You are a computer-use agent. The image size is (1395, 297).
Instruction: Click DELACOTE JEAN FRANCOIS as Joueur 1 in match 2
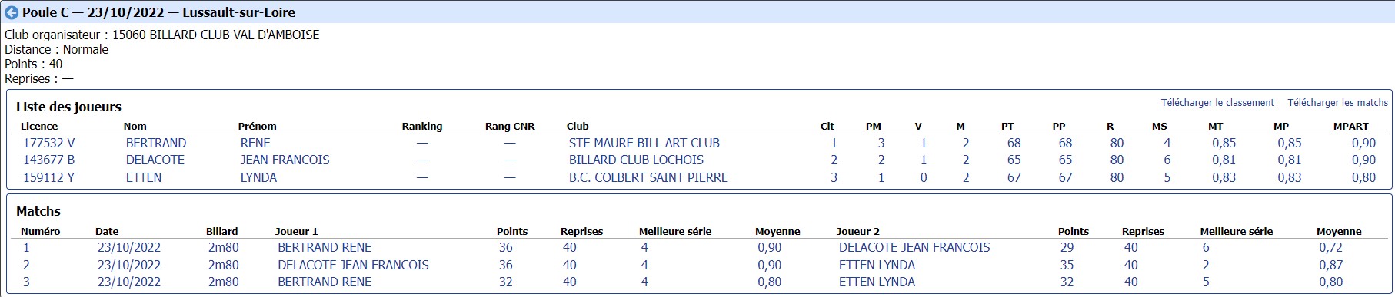click(x=353, y=265)
